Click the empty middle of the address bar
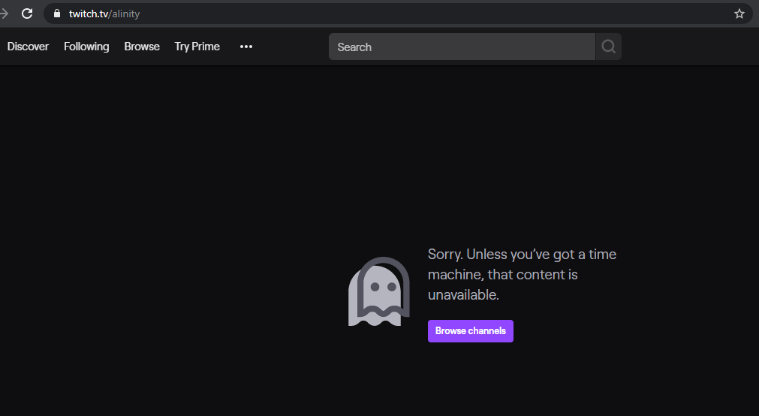The image size is (759, 416). (435, 14)
